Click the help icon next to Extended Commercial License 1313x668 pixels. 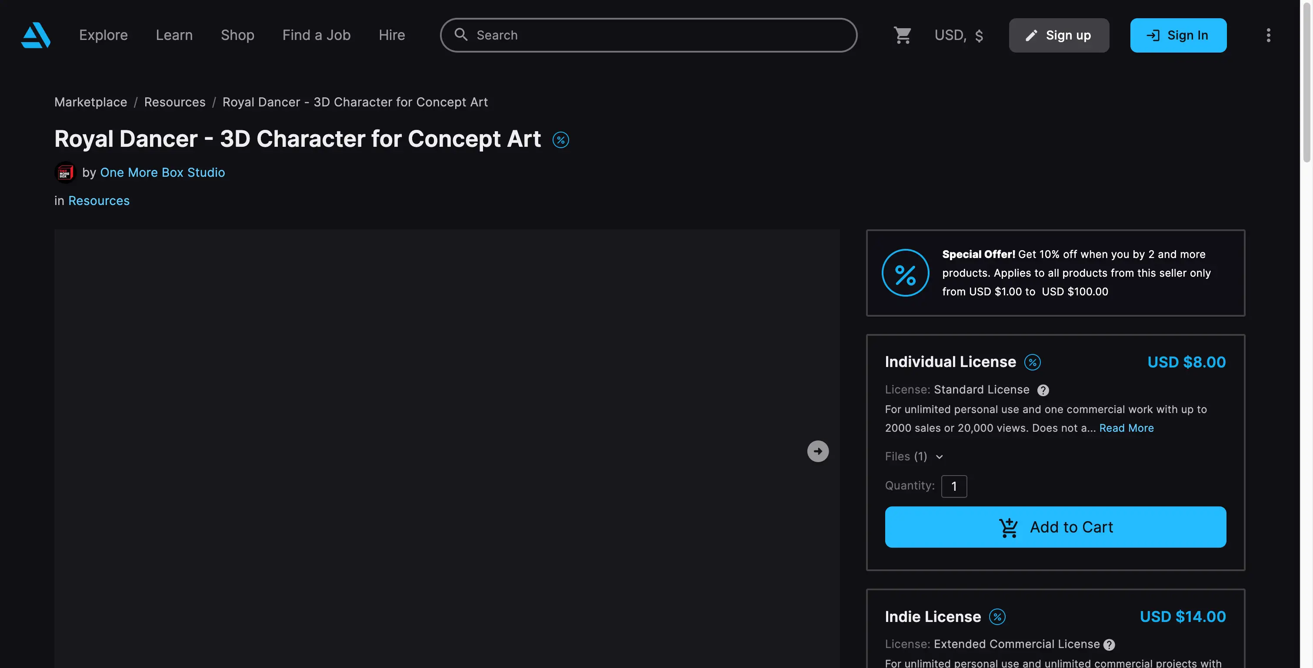tap(1109, 645)
